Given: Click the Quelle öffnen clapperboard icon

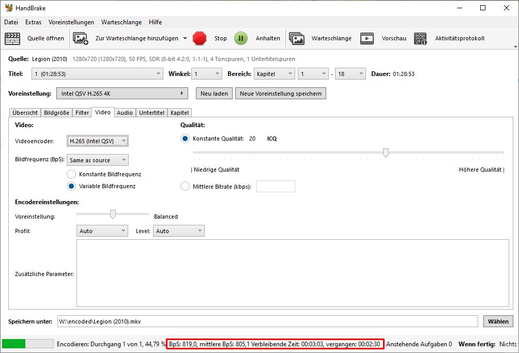Looking at the screenshot, I should [x=12, y=38].
